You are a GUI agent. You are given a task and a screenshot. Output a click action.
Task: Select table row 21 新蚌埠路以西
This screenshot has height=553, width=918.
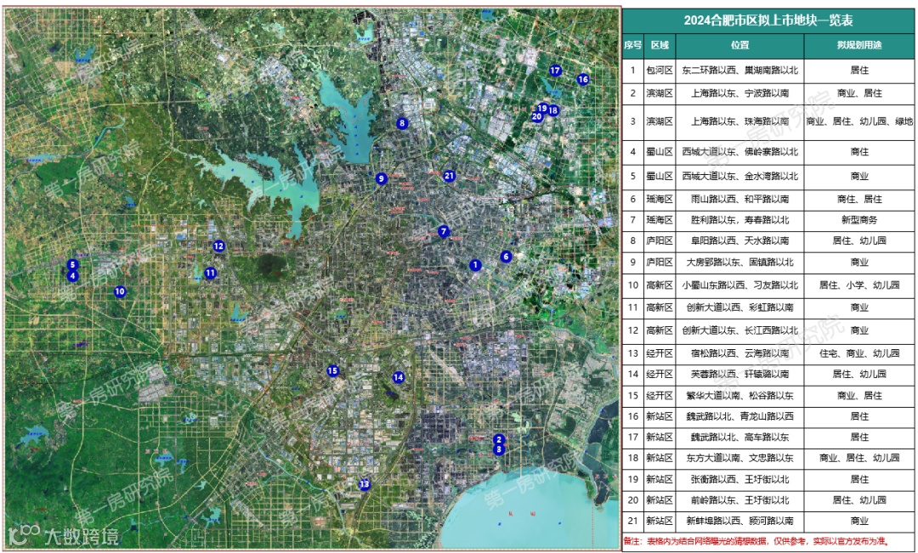click(768, 521)
